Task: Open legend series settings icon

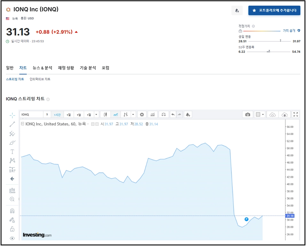Action: tap(97, 124)
